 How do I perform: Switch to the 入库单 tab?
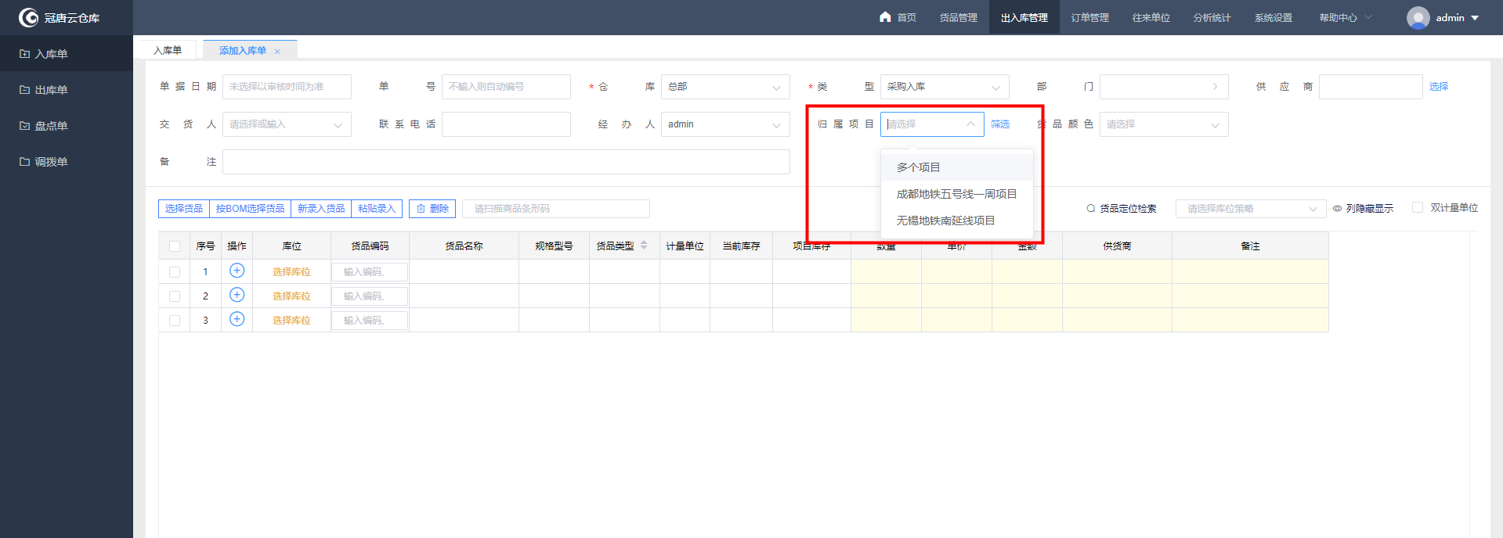tap(168, 50)
